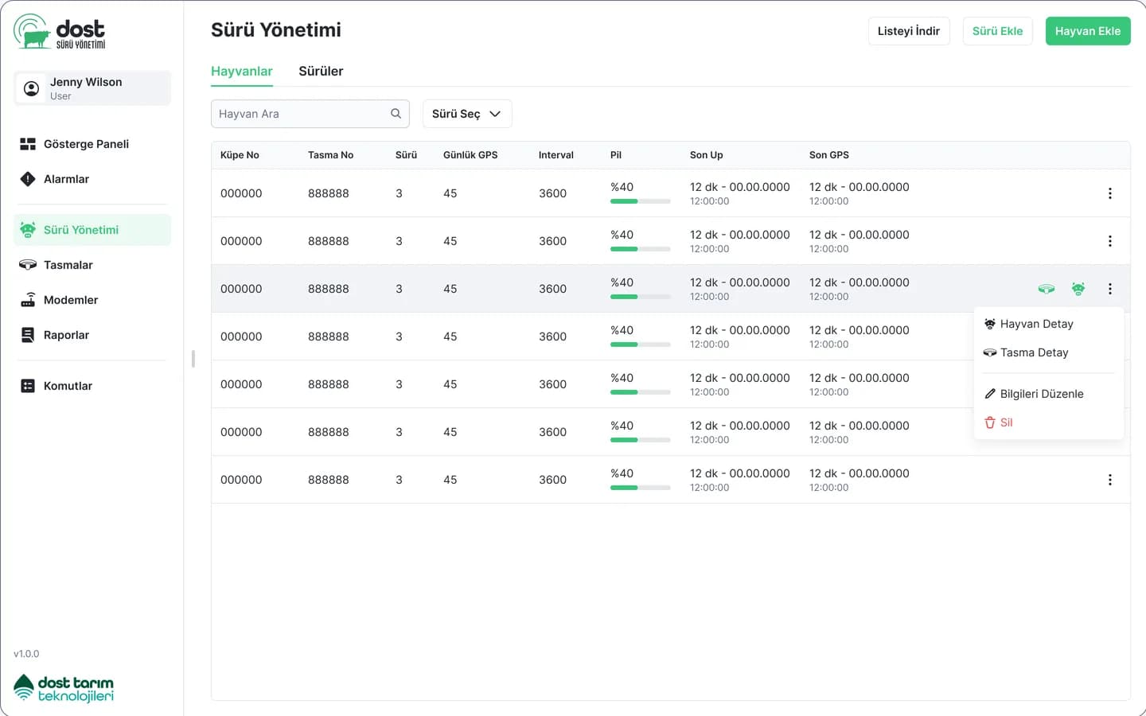The height and width of the screenshot is (716, 1146).
Task: Open Alarmlar from the sidebar
Action: (92, 179)
